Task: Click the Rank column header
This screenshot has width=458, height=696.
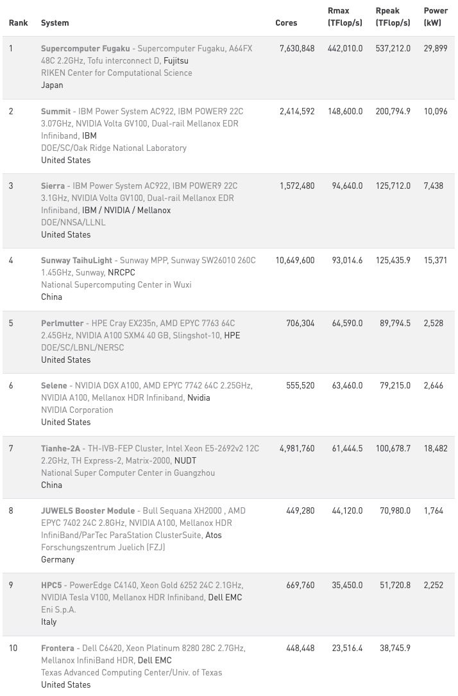Action: coord(19,23)
